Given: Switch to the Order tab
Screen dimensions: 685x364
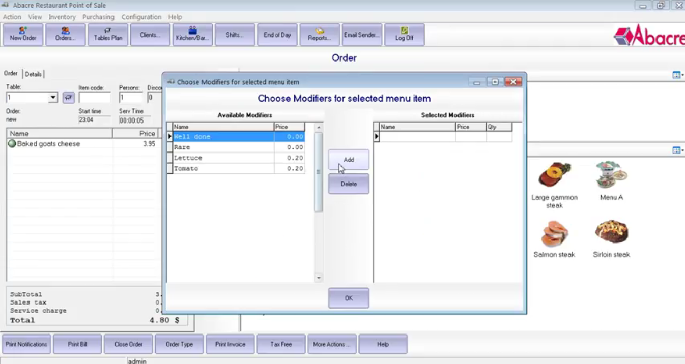Looking at the screenshot, I should click(11, 73).
